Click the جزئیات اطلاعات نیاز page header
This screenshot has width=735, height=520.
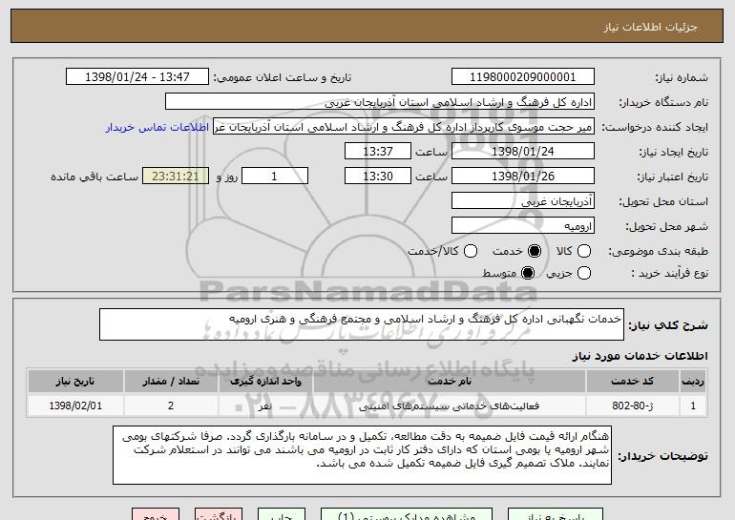click(650, 27)
